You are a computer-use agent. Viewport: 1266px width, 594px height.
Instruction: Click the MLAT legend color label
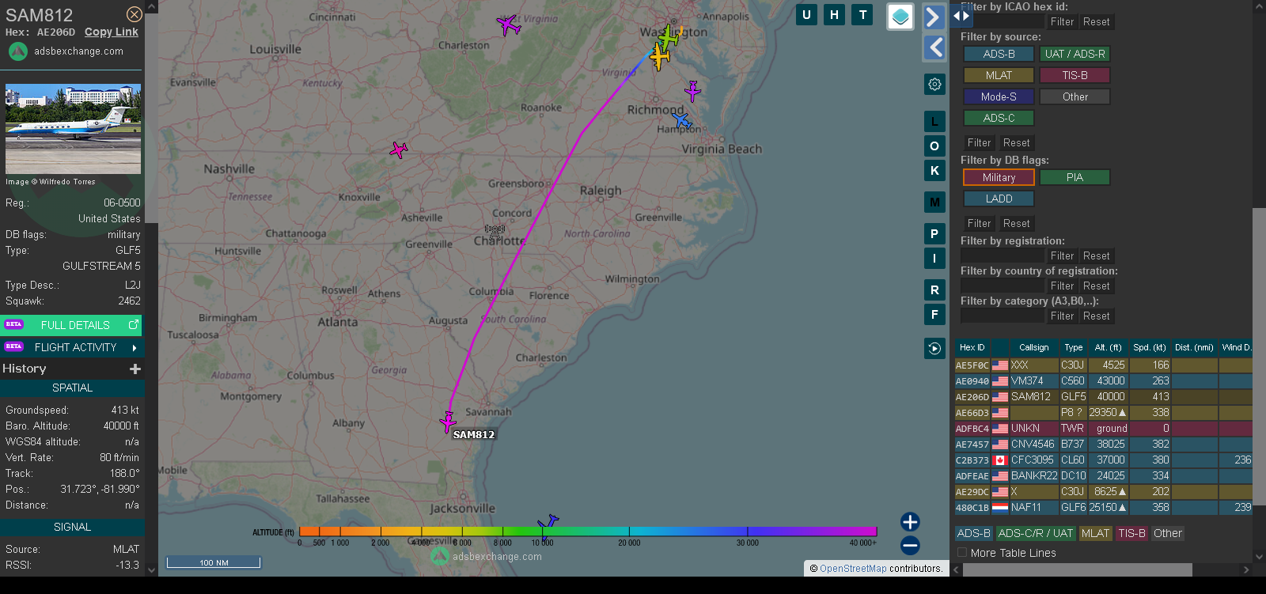(1095, 533)
